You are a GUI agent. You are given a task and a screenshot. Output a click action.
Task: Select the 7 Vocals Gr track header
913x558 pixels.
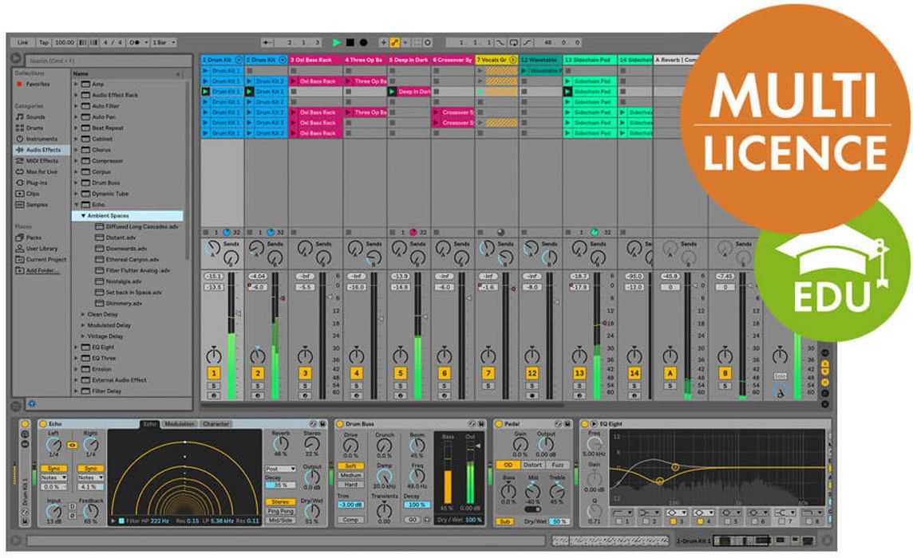pos(496,60)
